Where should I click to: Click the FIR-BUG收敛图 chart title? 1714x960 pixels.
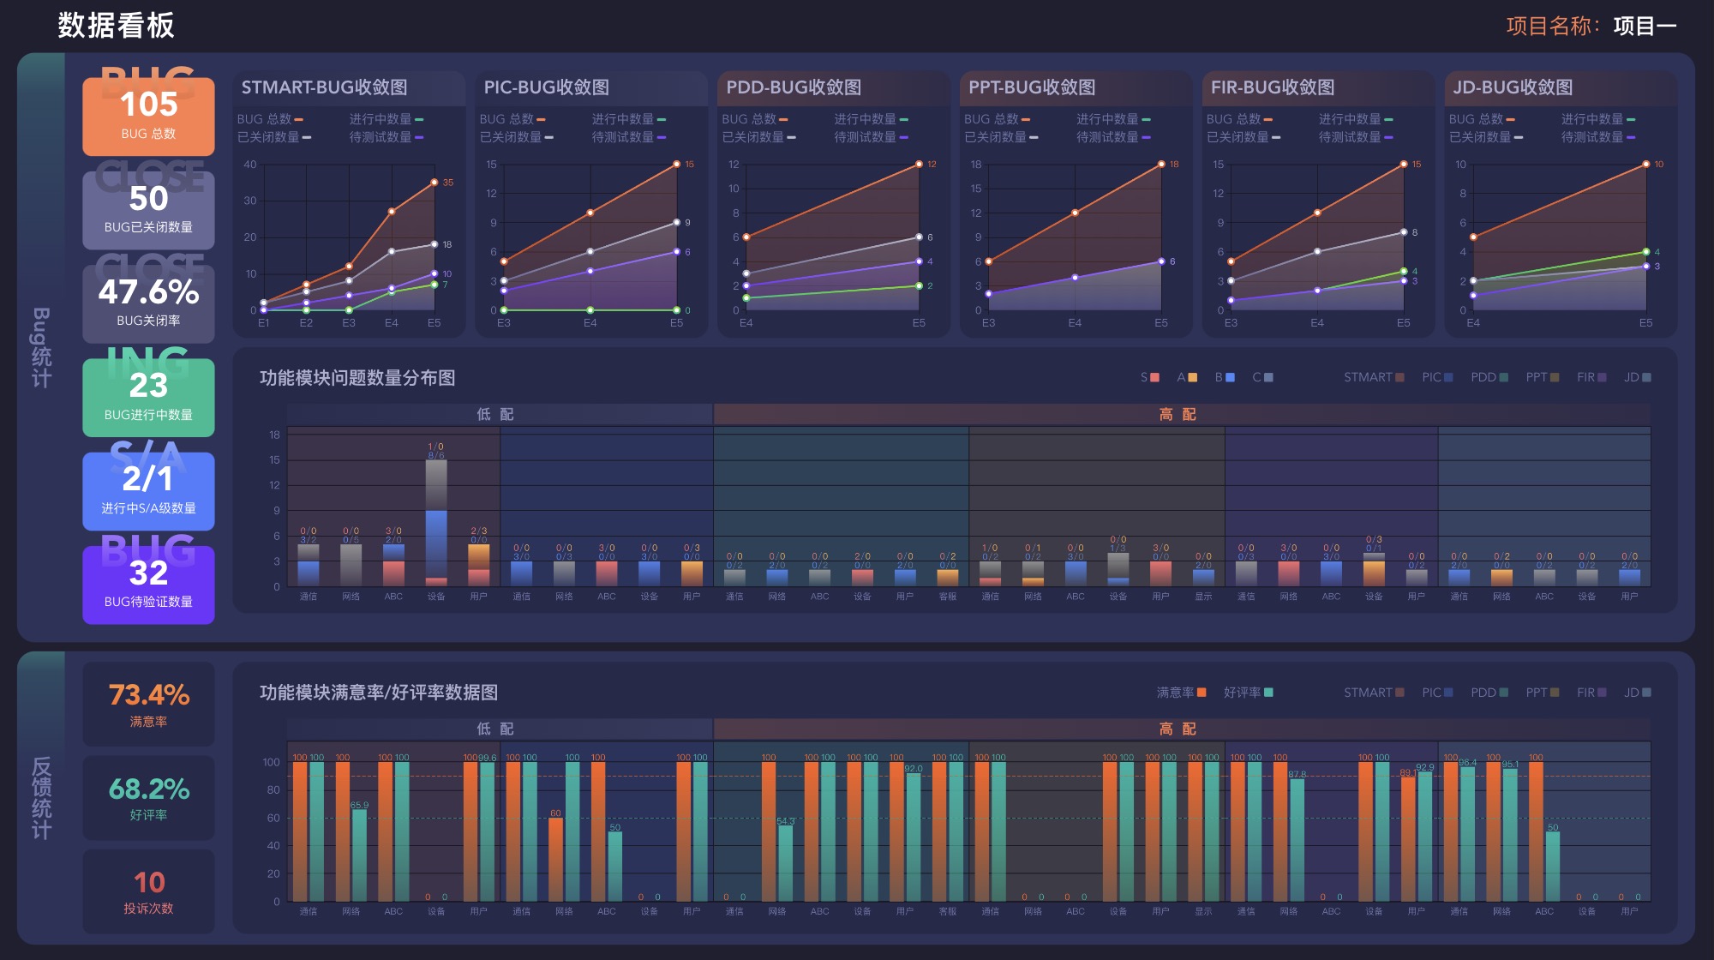click(x=1272, y=87)
